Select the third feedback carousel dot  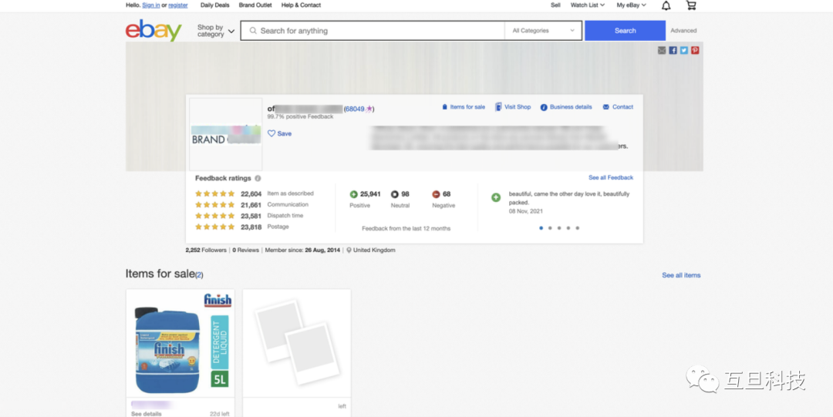(x=559, y=228)
